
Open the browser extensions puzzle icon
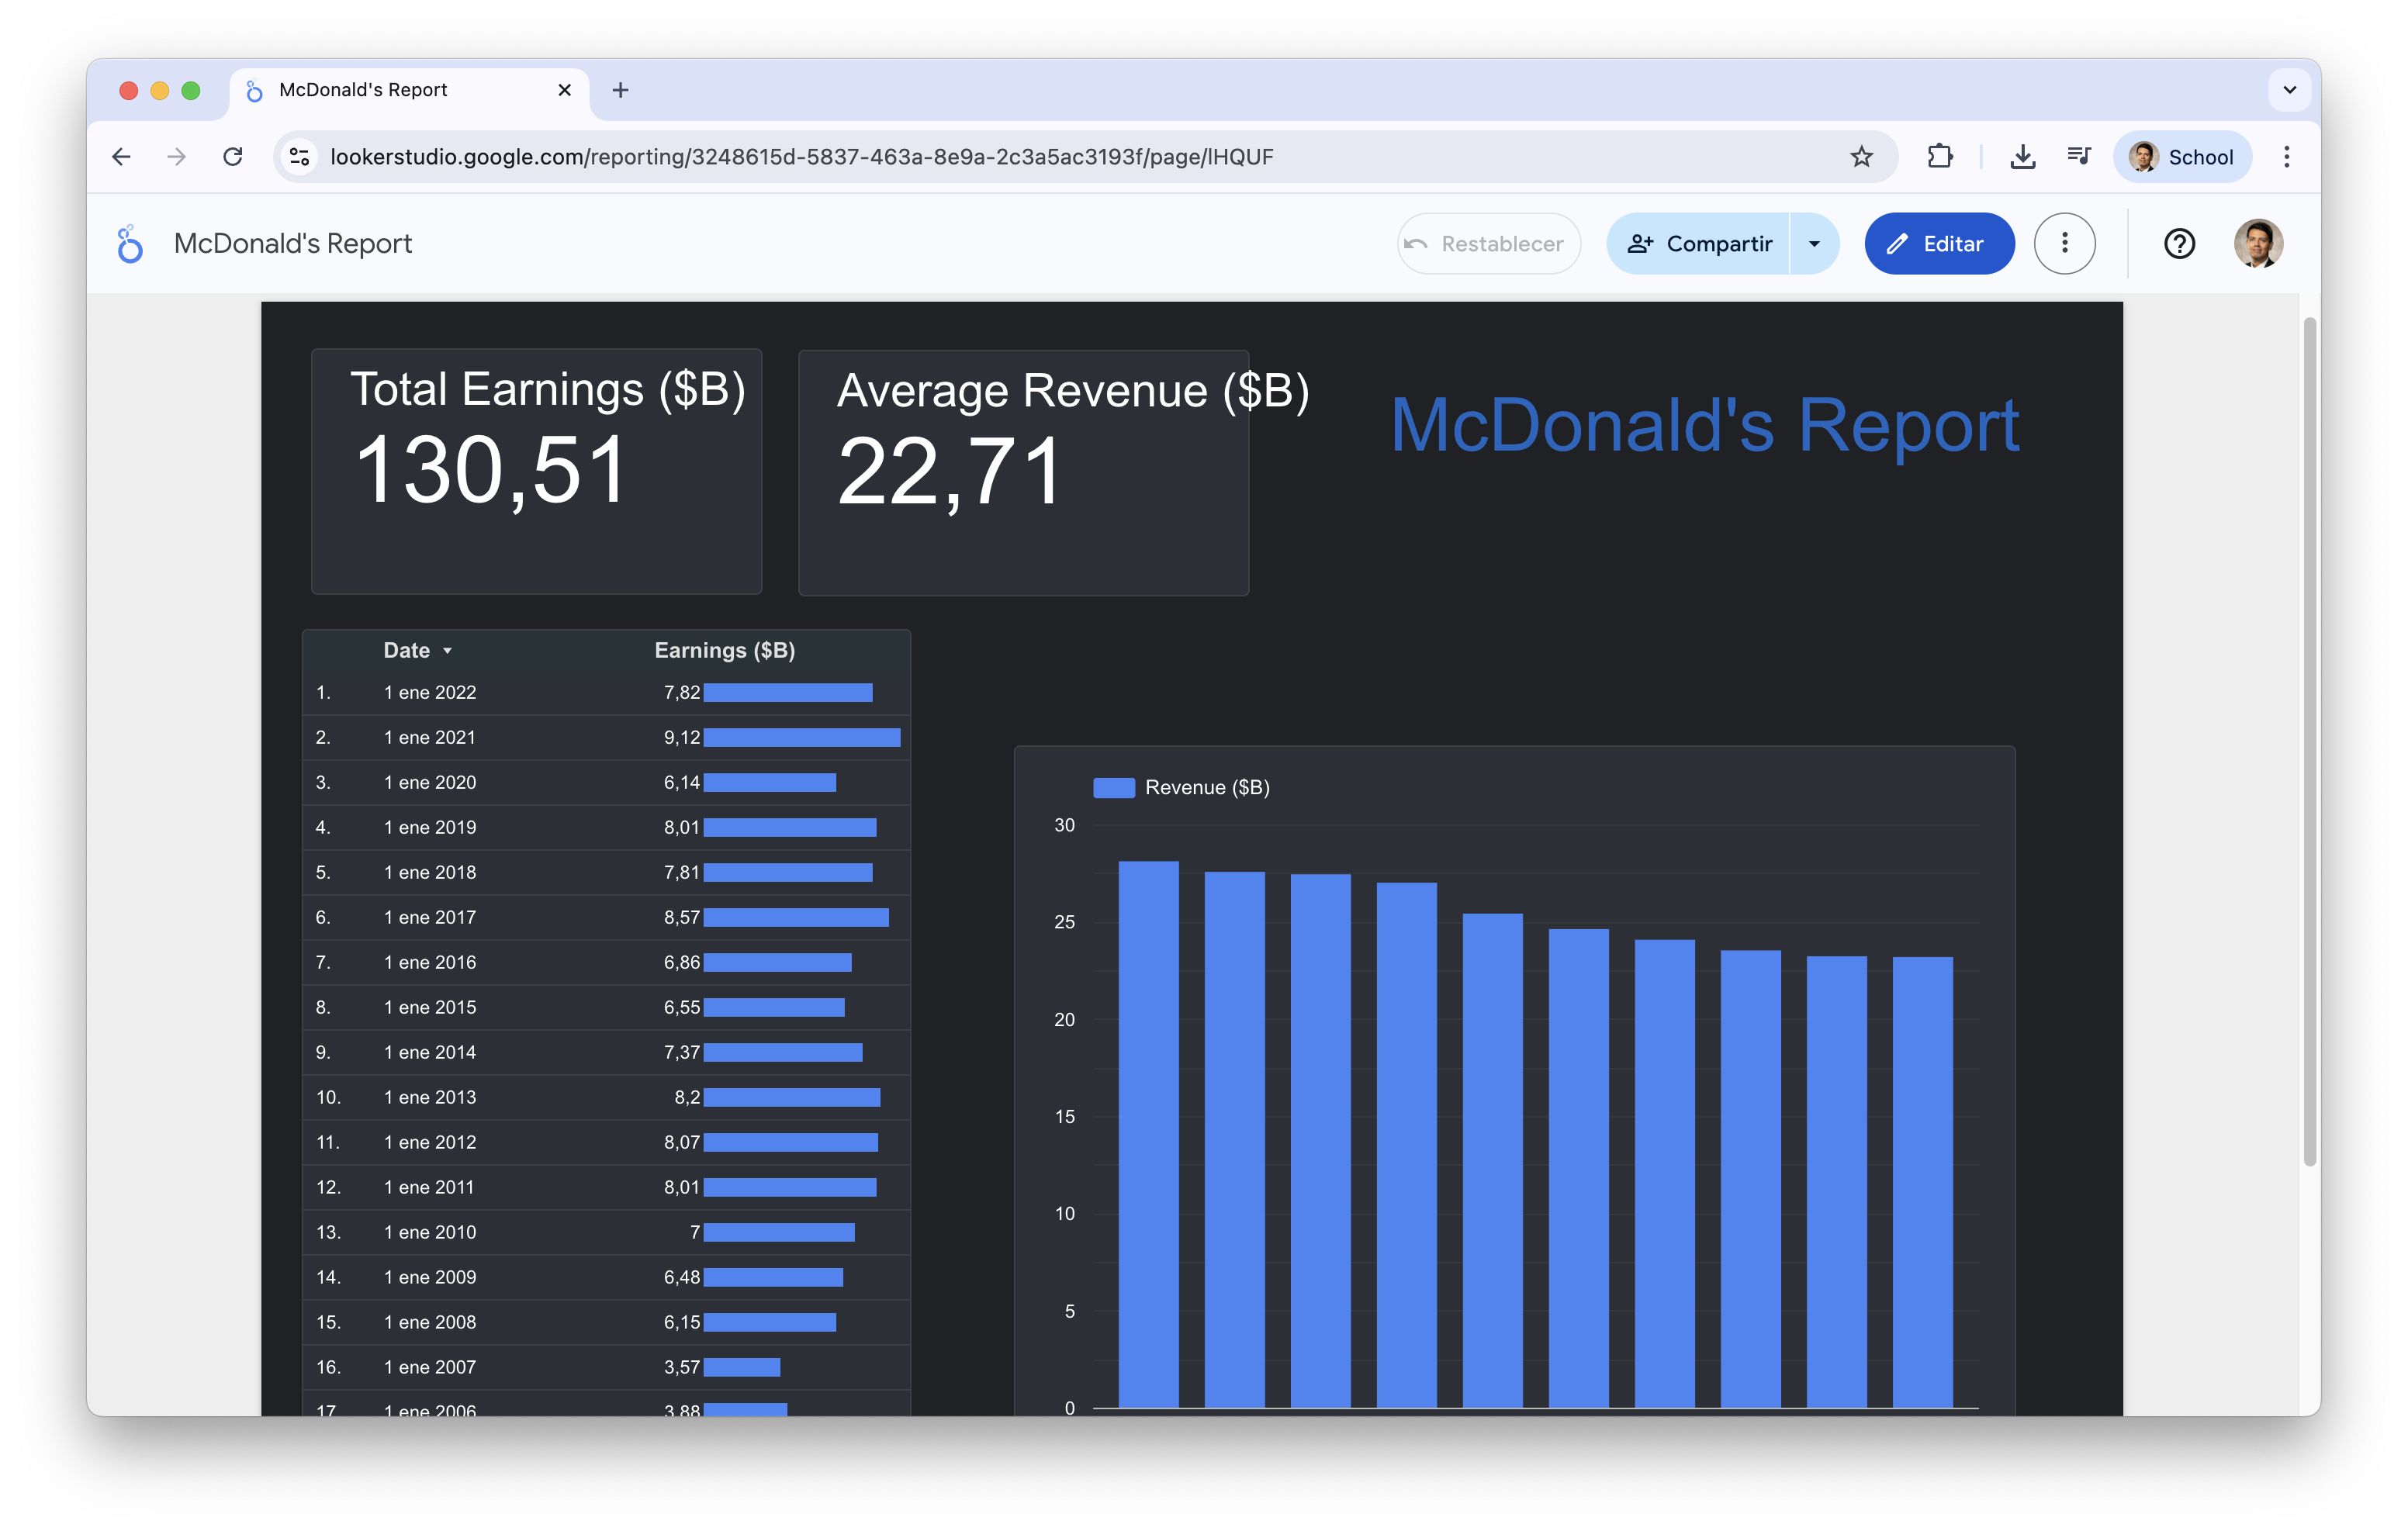coord(1939,157)
